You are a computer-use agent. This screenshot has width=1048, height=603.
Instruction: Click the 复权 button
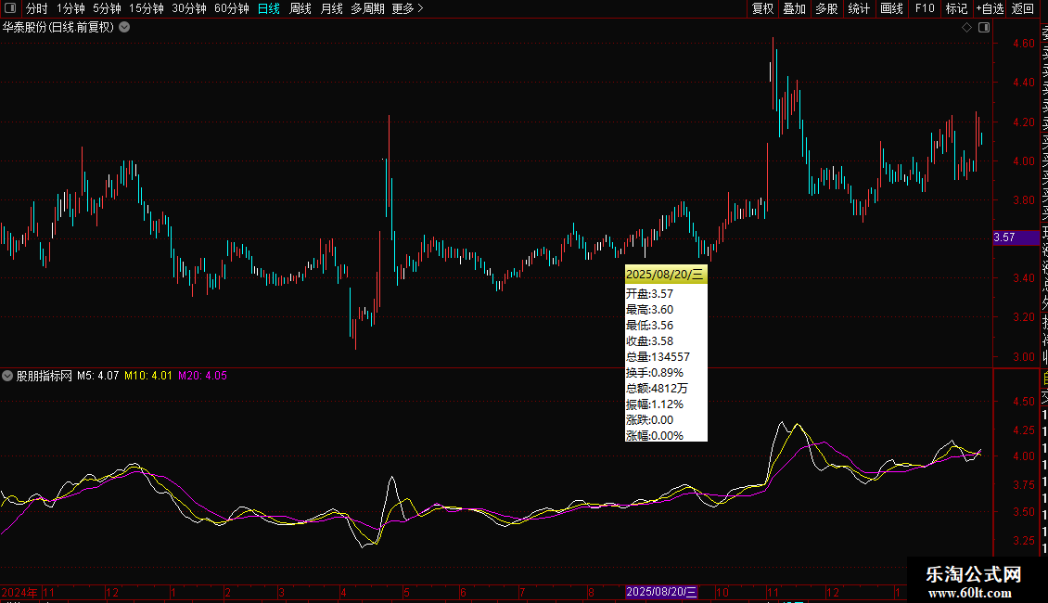(762, 8)
